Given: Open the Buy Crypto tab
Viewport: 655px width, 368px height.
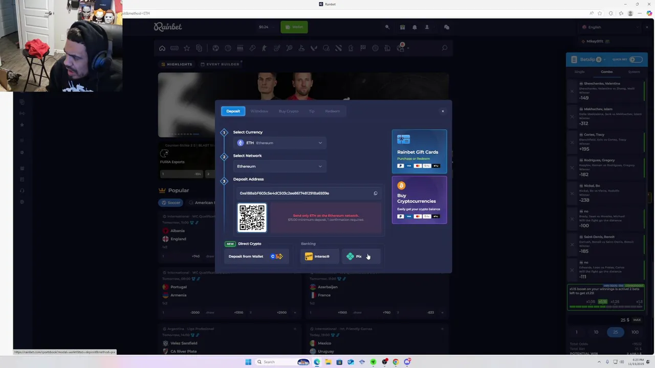Looking at the screenshot, I should coord(289,111).
